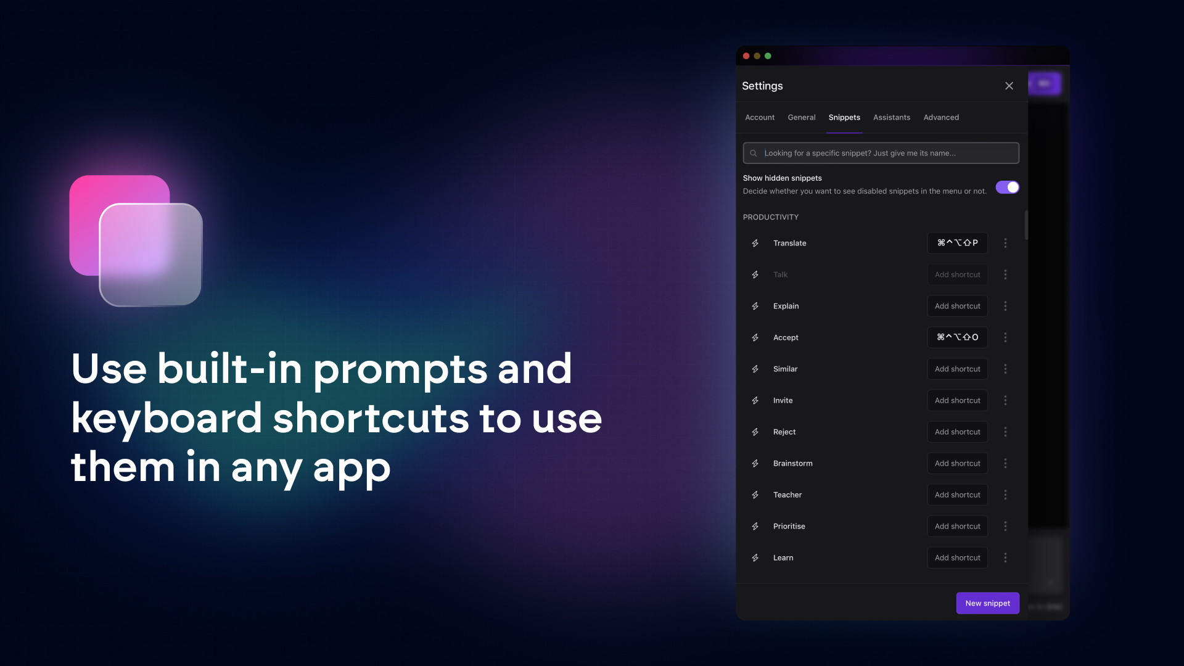
Task: Click the lightning bolt icon for Talk
Action: tap(755, 274)
